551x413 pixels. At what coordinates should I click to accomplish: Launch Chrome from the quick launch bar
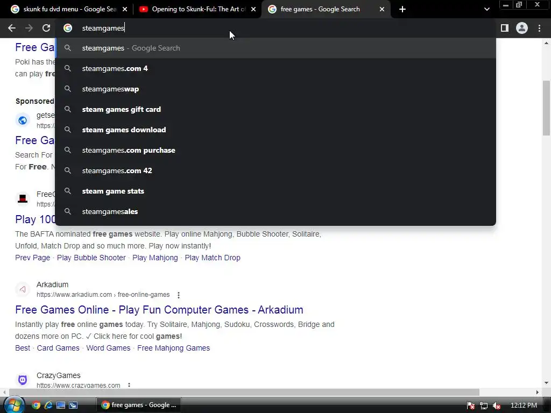click(36, 405)
